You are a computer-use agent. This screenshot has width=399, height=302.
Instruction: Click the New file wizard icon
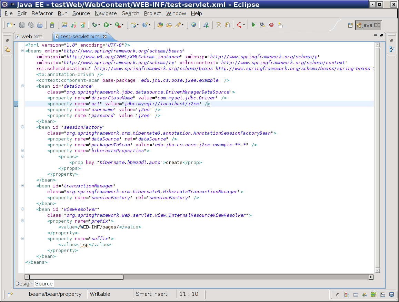pos(10,25)
